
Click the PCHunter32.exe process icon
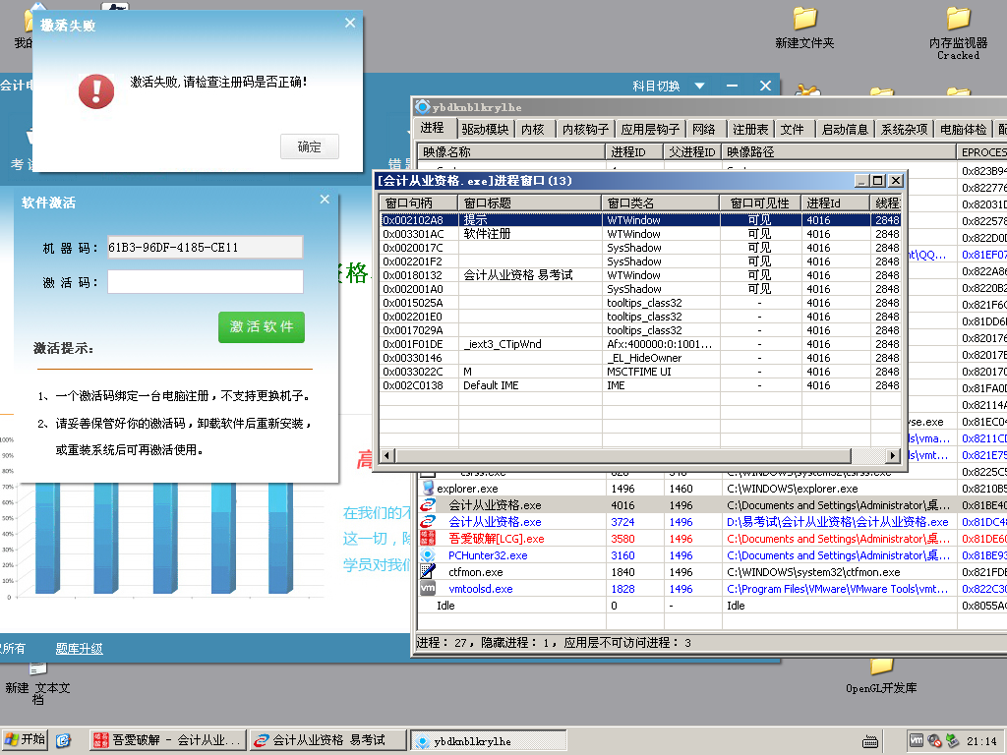coord(428,554)
